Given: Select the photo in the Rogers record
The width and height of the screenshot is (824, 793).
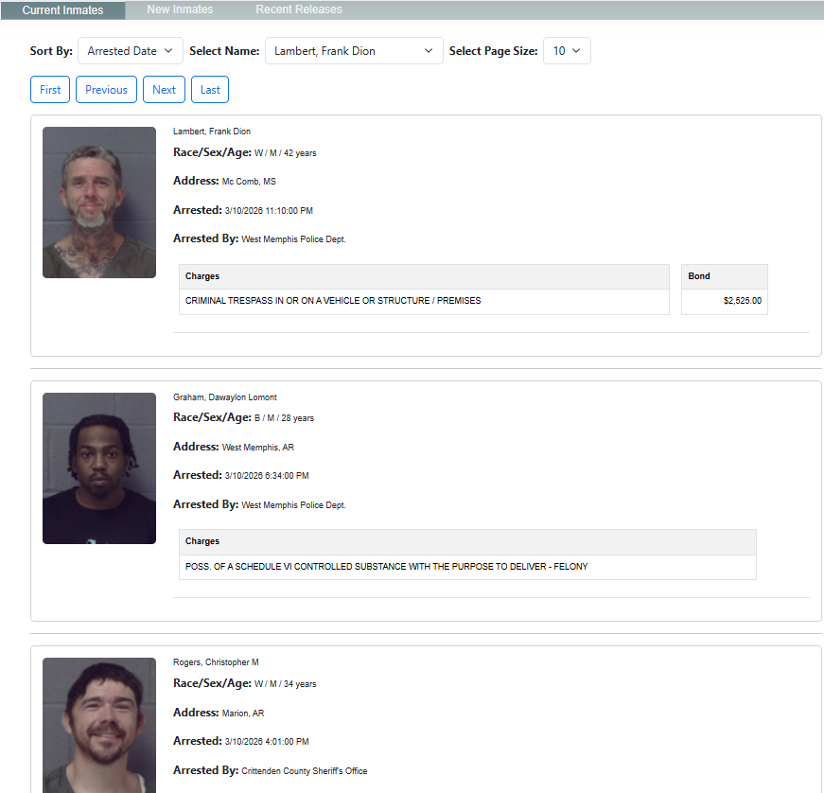Looking at the screenshot, I should tap(99, 724).
